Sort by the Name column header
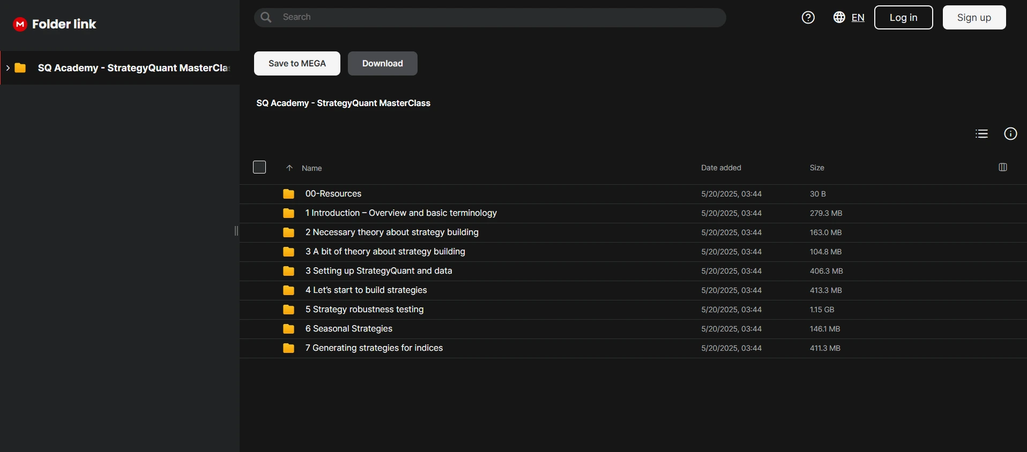The image size is (1027, 452). (311, 168)
